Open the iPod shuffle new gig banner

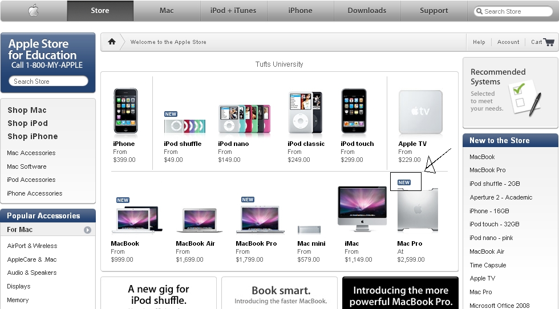click(x=159, y=293)
